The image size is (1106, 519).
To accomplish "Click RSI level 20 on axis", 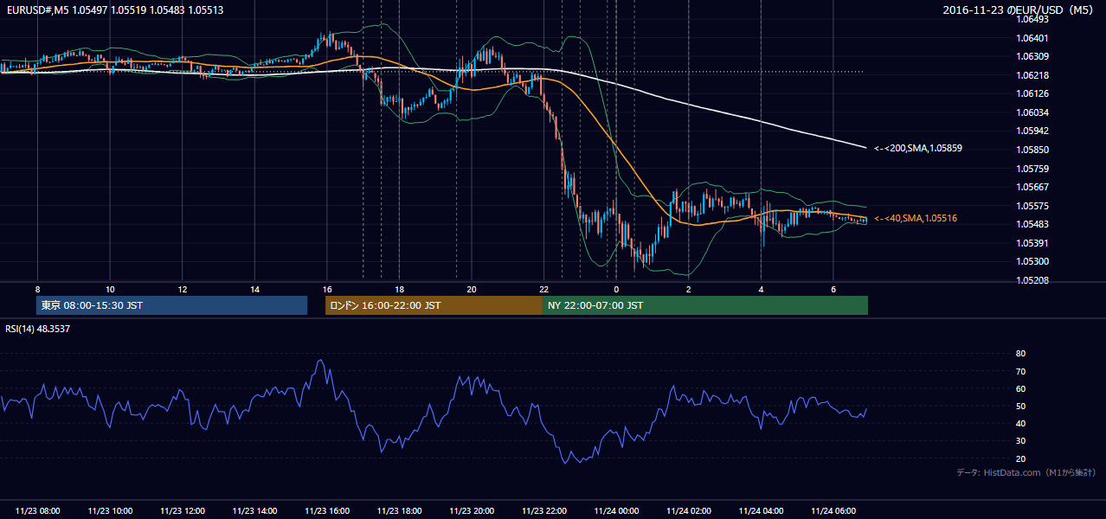I will tap(1021, 458).
